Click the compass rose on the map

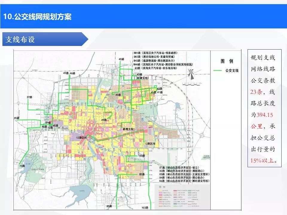(191, 74)
